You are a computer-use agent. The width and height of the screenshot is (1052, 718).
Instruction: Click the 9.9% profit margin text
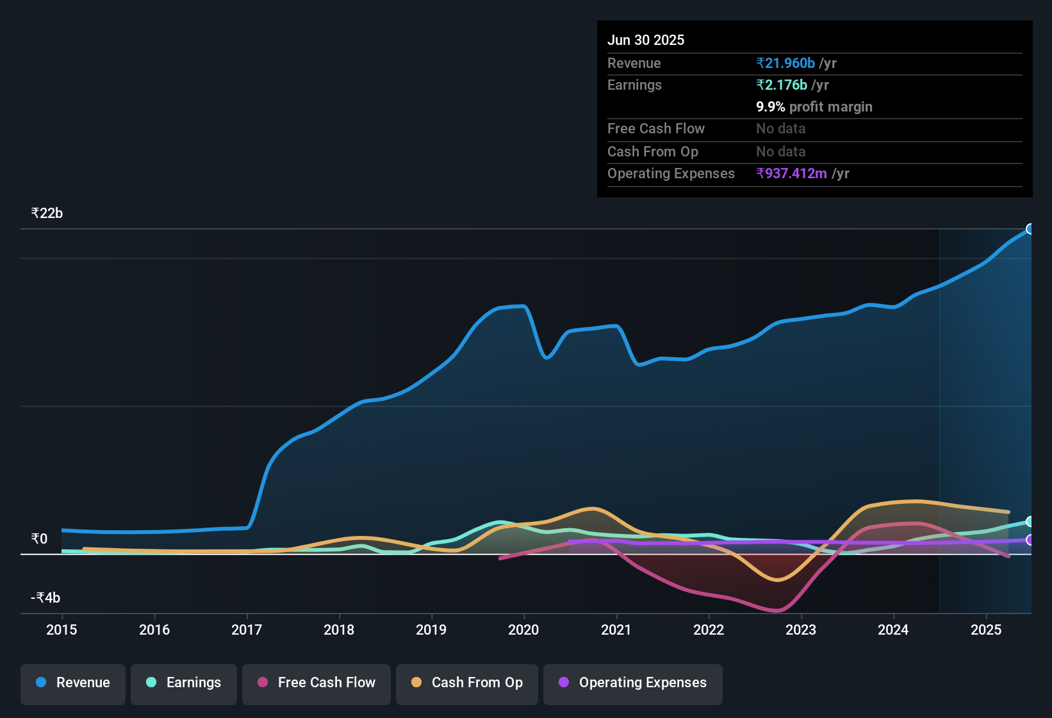[814, 107]
